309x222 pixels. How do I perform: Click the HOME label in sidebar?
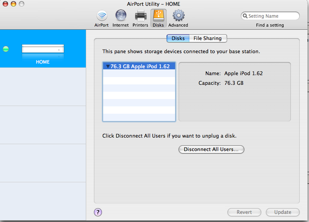43,62
